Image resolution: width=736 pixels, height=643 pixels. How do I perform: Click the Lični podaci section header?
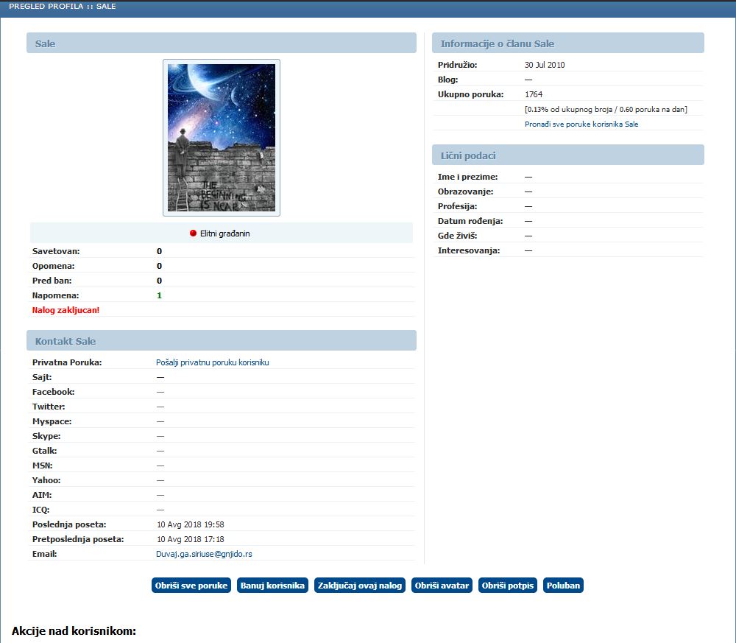click(568, 155)
